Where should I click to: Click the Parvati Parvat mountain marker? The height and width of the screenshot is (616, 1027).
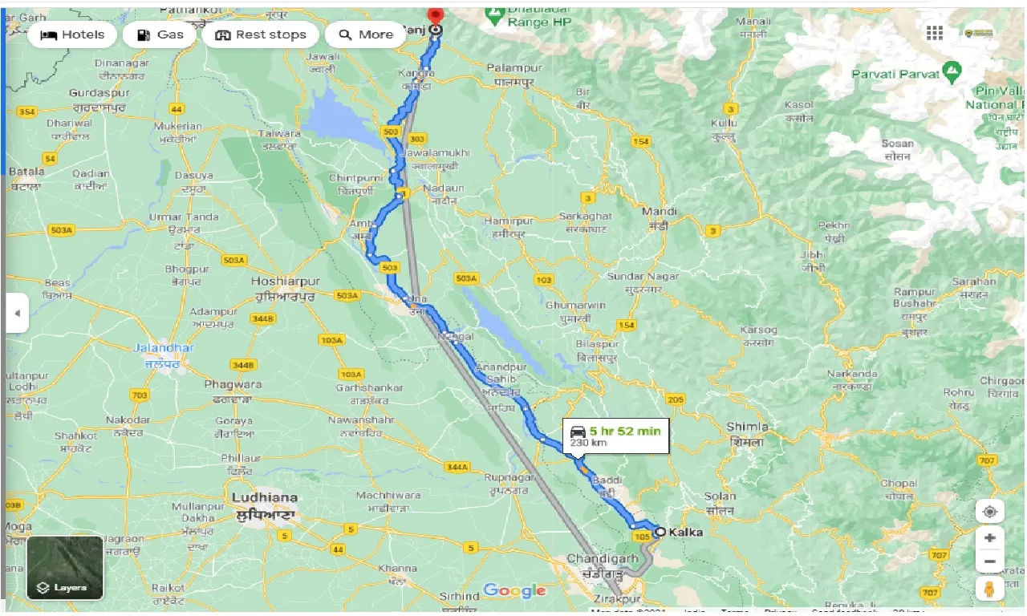[952, 74]
